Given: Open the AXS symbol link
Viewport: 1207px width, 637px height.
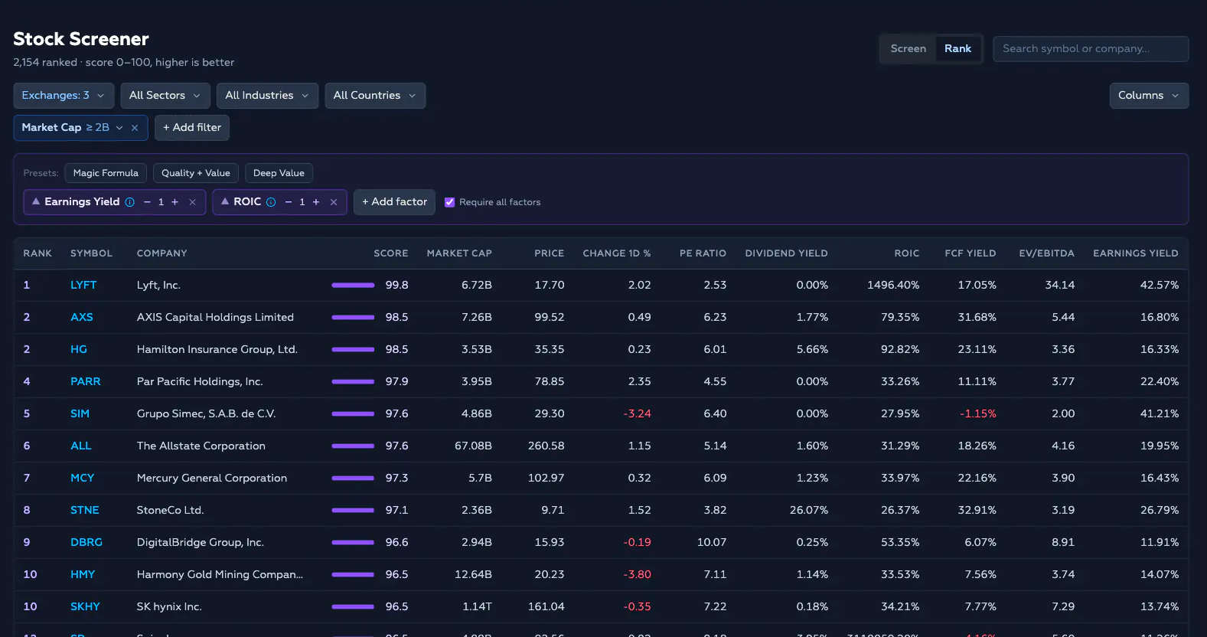Looking at the screenshot, I should (82, 318).
